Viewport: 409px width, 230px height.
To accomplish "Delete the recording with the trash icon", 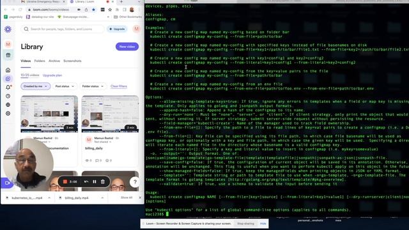I will pyautogui.click(x=103, y=181).
